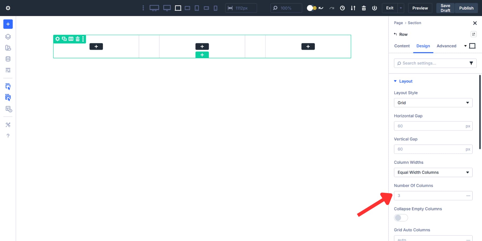Viewport: 482px width, 241px height.
Task: Enable Collapse Empty Columns
Action: (401, 218)
